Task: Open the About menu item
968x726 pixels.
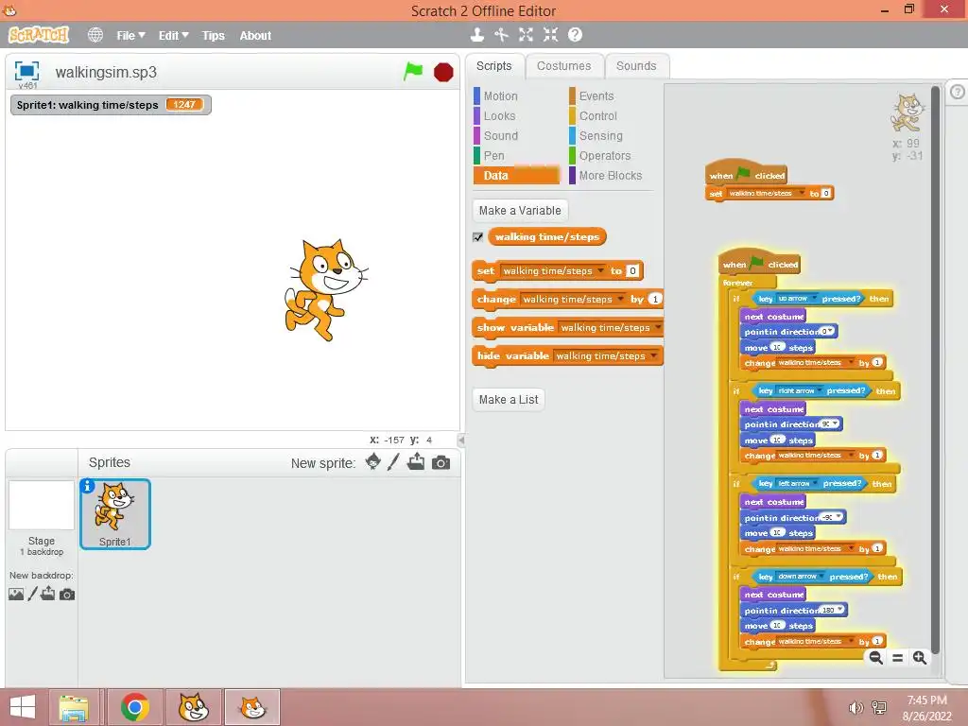Action: click(255, 36)
